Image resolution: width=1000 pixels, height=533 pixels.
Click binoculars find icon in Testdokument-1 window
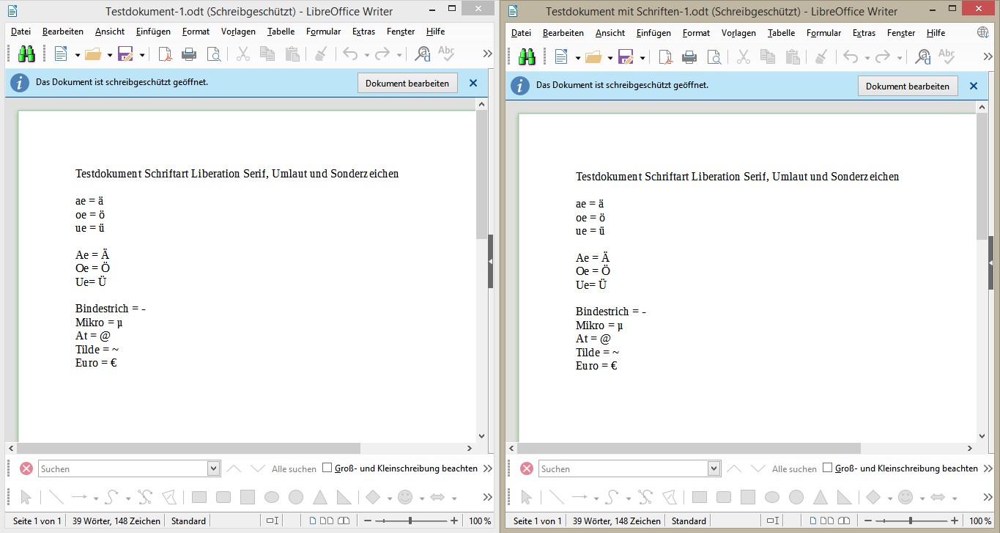click(x=26, y=54)
